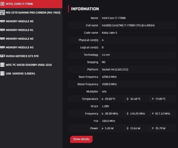Open MSI Z270 Gaming Pro Carbon entry
This screenshot has height=148, width=178.
(x=33, y=12)
